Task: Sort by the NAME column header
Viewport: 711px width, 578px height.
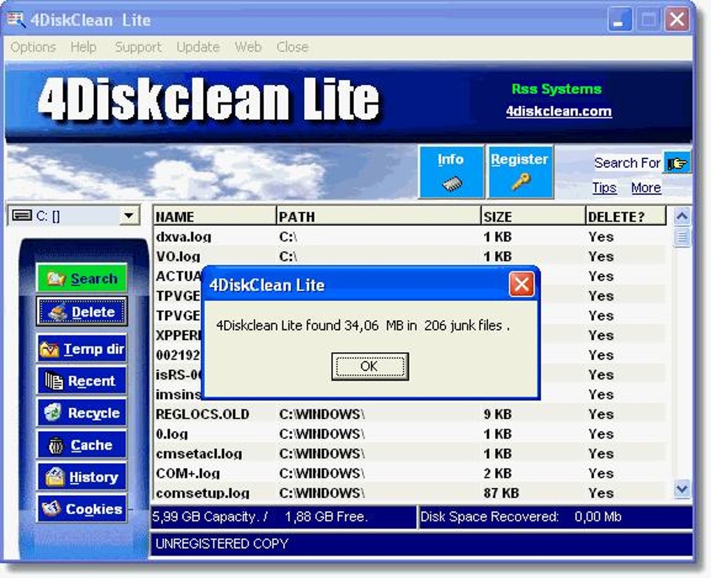Action: click(x=215, y=216)
